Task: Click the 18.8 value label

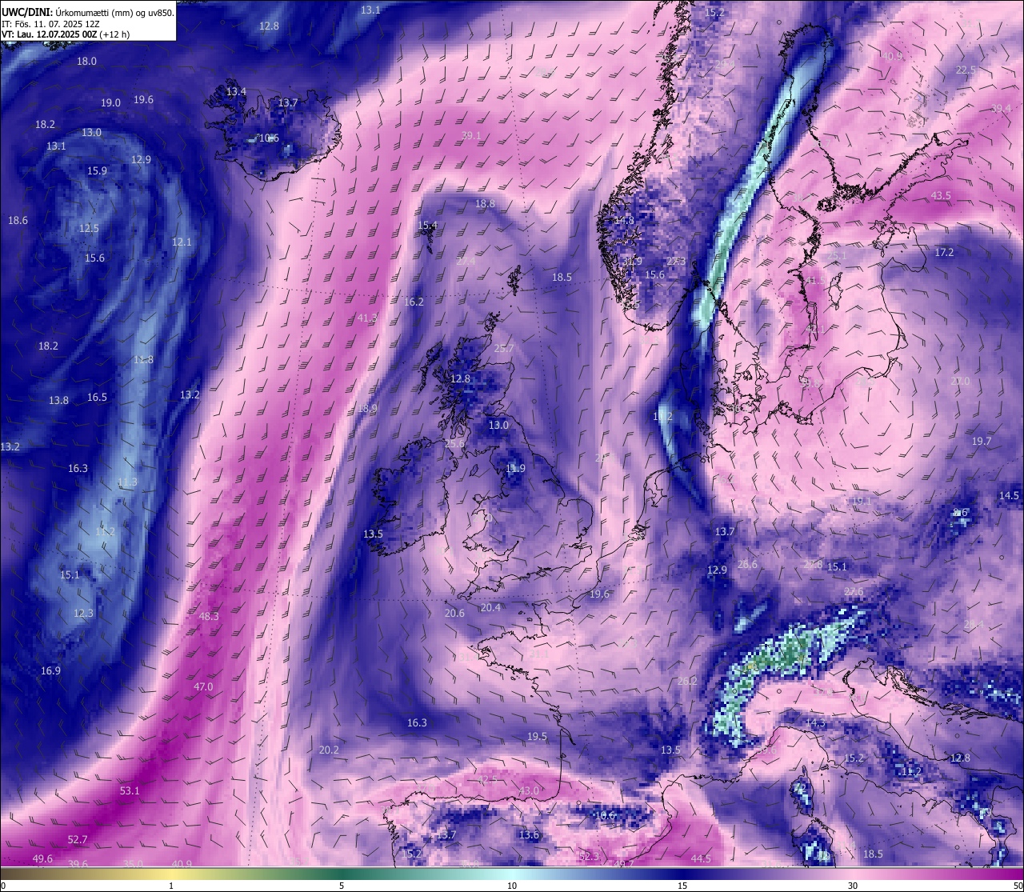Action: coord(485,203)
